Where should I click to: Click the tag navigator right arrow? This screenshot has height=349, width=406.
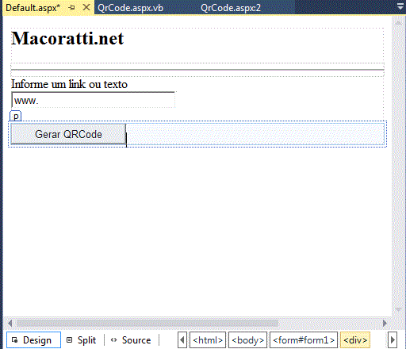(393, 340)
